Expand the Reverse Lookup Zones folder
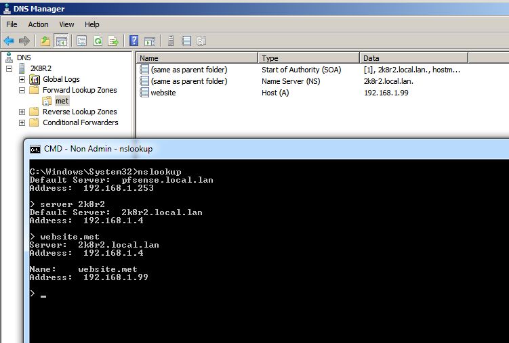This screenshot has width=509, height=343. pos(22,112)
